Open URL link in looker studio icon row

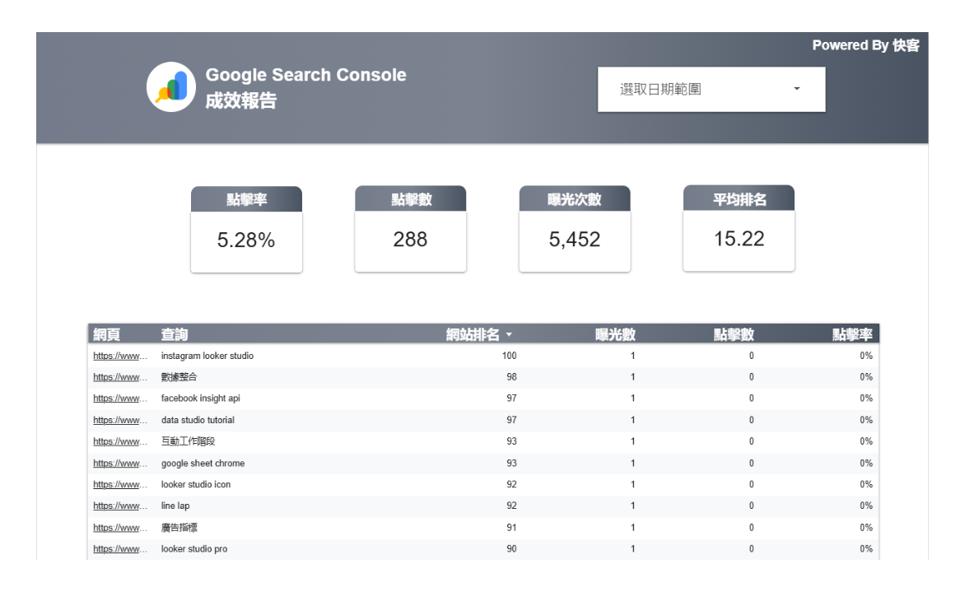(120, 484)
